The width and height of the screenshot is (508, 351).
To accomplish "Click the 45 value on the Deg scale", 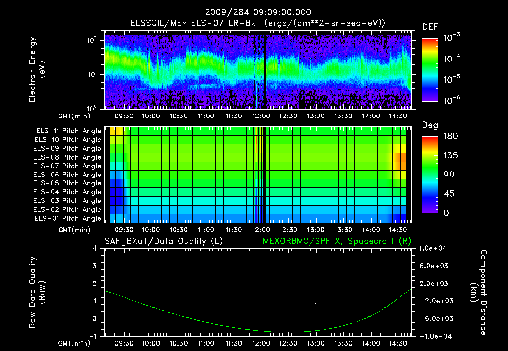I will pos(449,194).
